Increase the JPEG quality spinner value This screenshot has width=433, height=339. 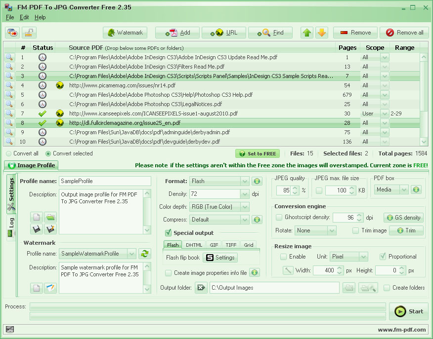(x=295, y=188)
